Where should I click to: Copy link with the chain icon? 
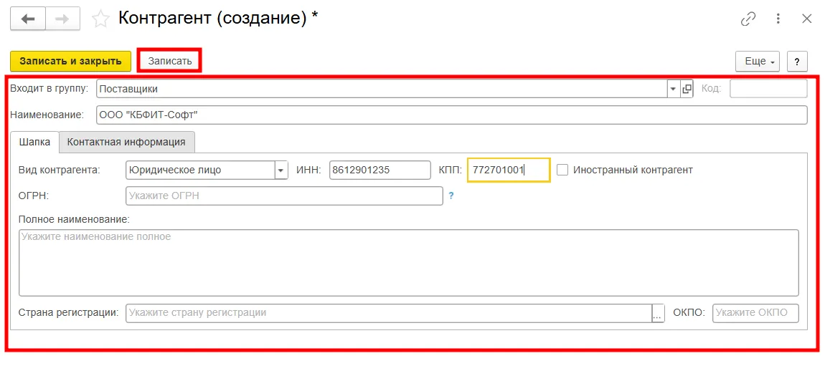(748, 19)
